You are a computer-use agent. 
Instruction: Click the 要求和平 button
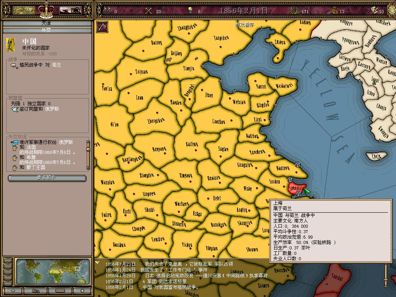(47, 178)
